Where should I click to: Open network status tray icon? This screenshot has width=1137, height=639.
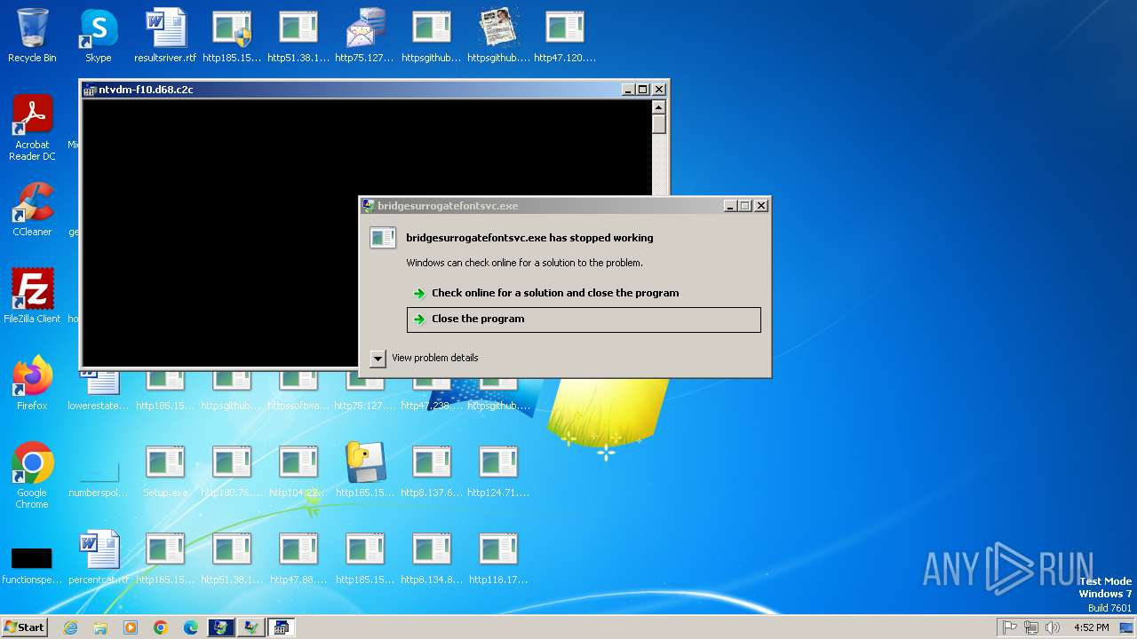coord(1031,627)
